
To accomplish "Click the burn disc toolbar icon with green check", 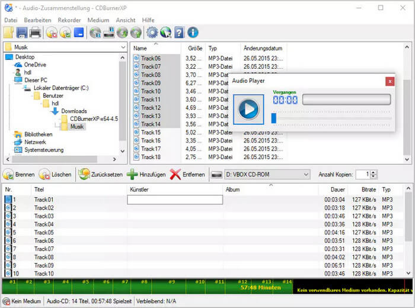I will (x=65, y=33).
